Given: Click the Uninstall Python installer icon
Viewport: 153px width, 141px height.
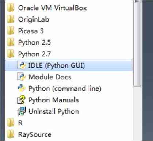Looking at the screenshot, I should tap(22, 111).
